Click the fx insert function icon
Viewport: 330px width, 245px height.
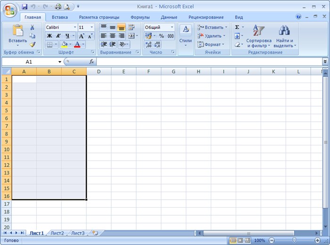click(x=91, y=62)
